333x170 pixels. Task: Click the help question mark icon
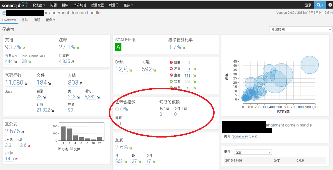[x=330, y=5]
